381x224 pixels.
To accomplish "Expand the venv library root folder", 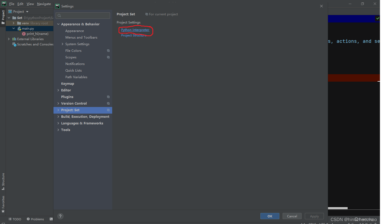I will tap(13, 23).
